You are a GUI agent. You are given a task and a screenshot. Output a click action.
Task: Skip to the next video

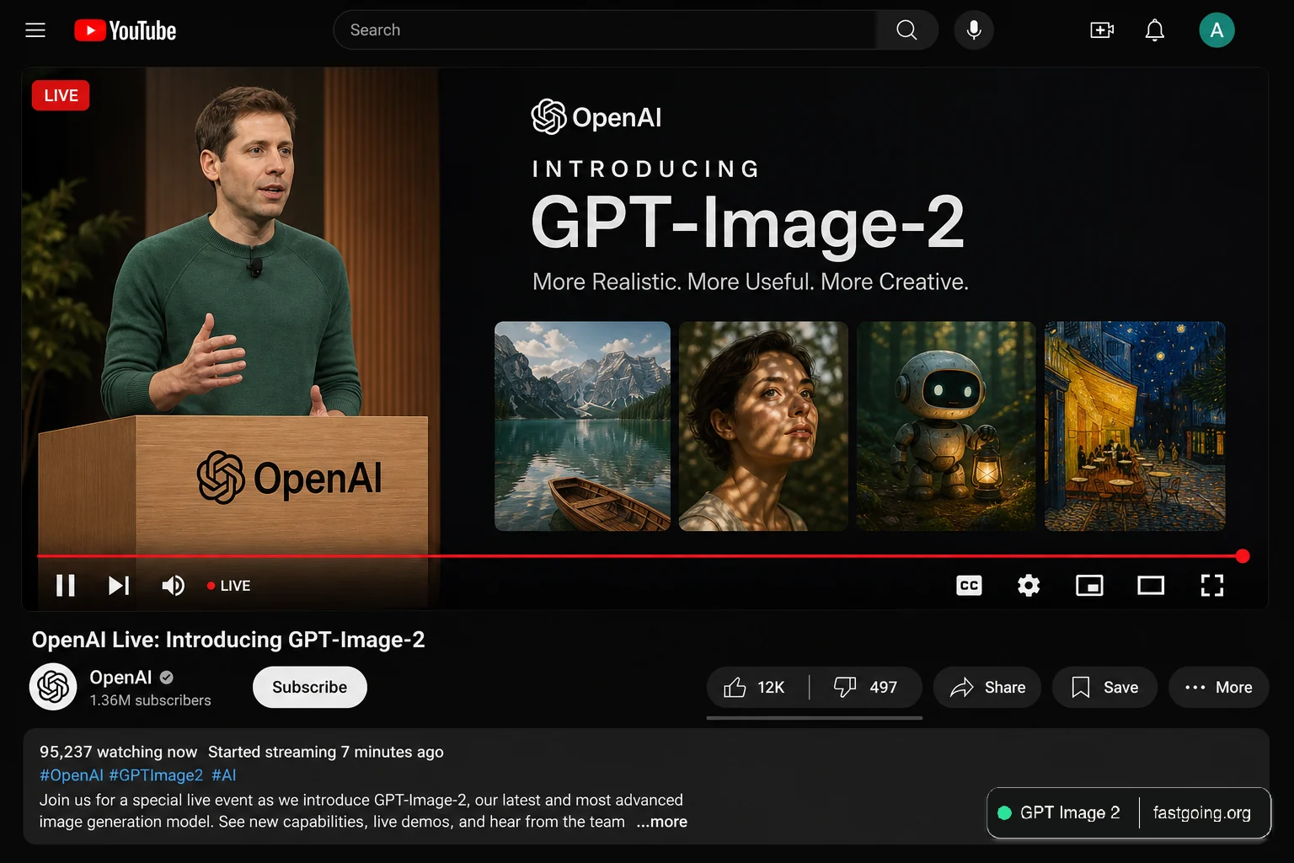(119, 585)
